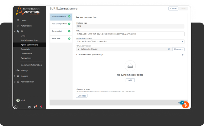Click the No custom header added text
This screenshot has width=204, height=126.
(x=130, y=75)
